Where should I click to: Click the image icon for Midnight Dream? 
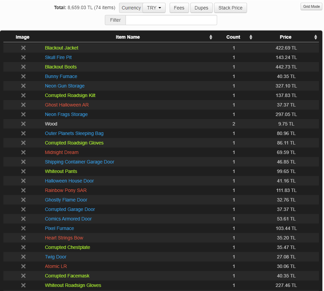pyautogui.click(x=23, y=152)
